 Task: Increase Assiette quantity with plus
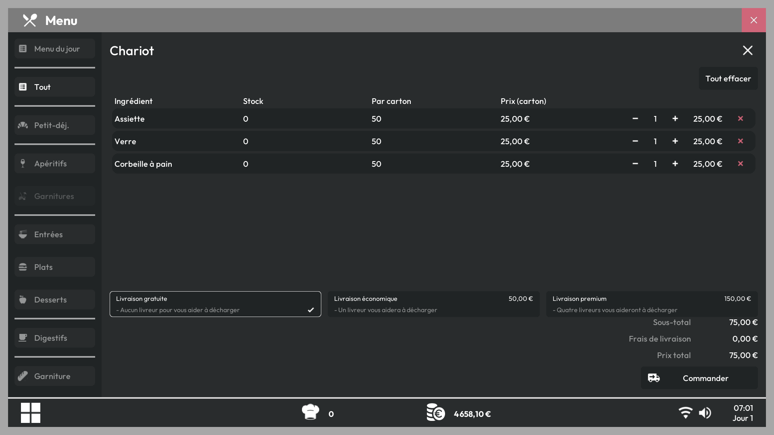pyautogui.click(x=675, y=118)
